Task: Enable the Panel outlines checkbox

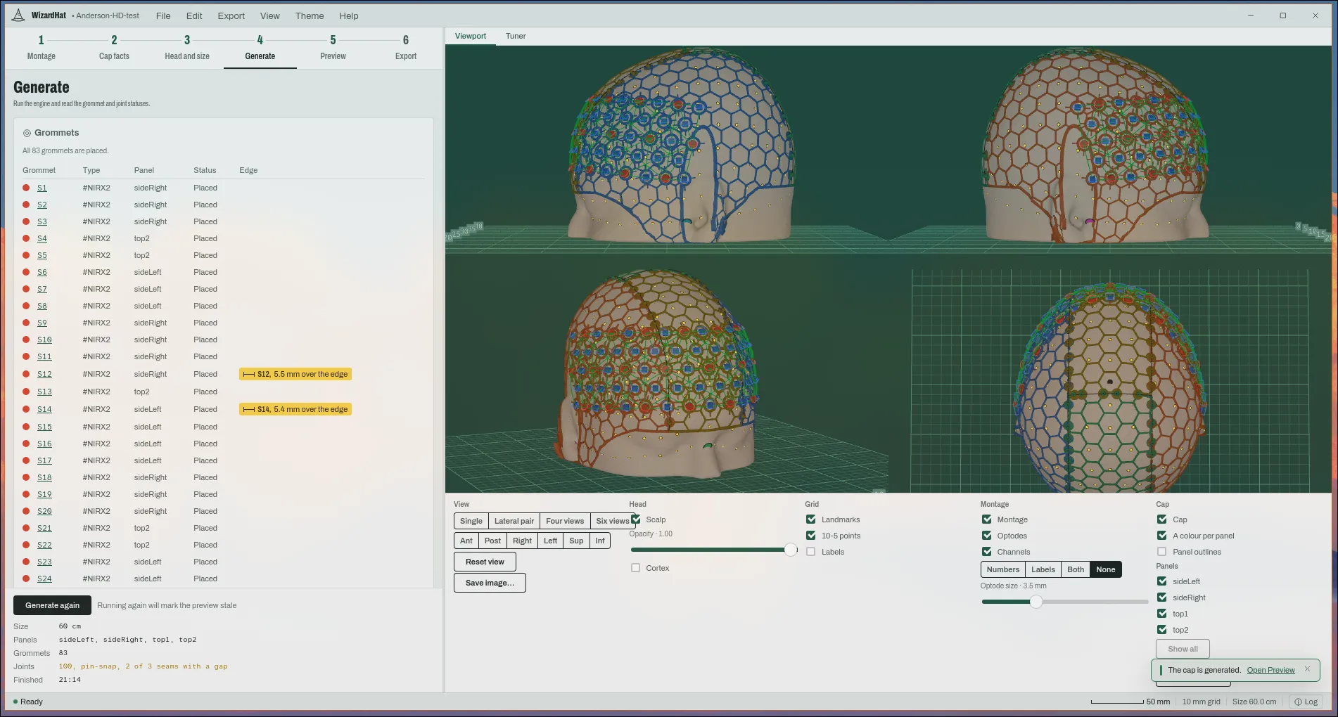Action: click(1162, 552)
